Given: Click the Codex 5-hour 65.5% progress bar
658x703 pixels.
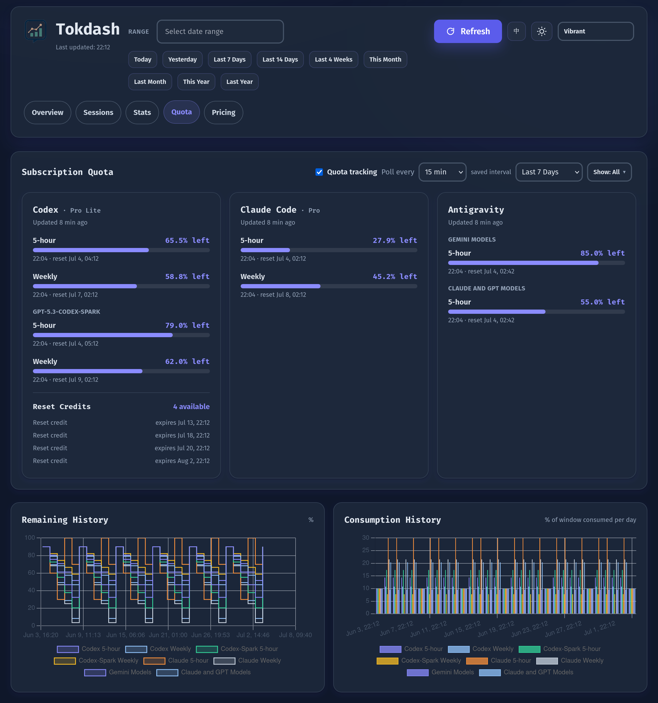Looking at the screenshot, I should coord(121,250).
